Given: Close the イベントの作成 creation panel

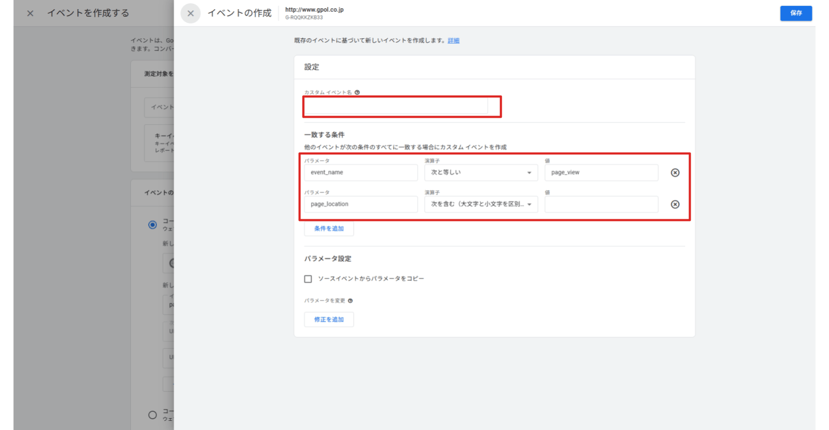Looking at the screenshot, I should tap(191, 13).
